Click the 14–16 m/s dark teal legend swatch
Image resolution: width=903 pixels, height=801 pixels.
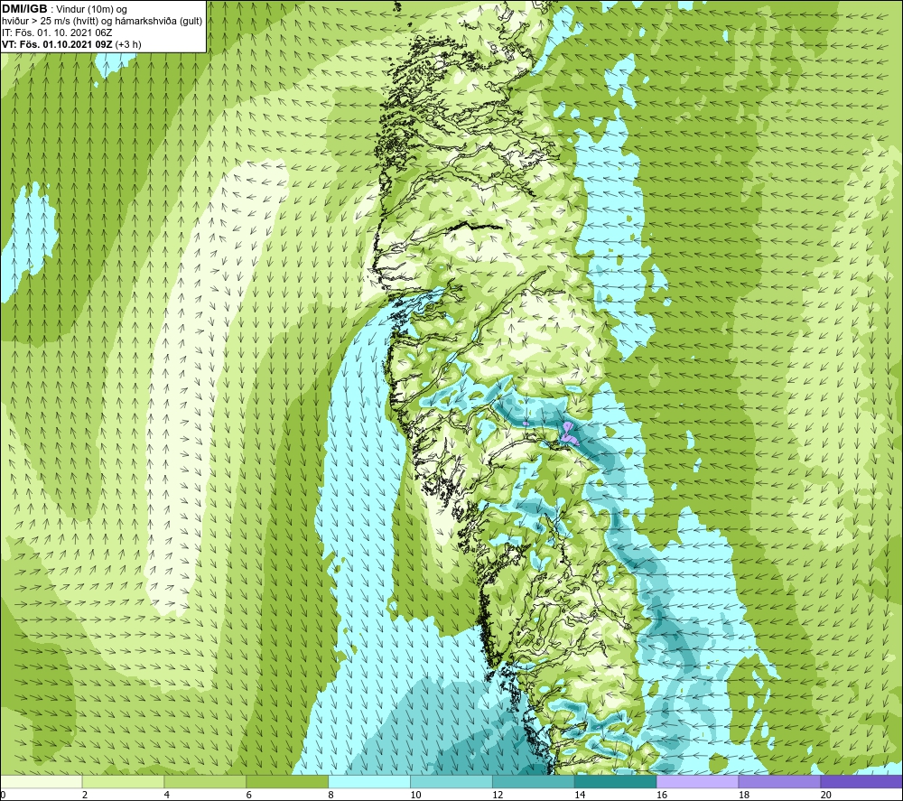pyautogui.click(x=616, y=781)
